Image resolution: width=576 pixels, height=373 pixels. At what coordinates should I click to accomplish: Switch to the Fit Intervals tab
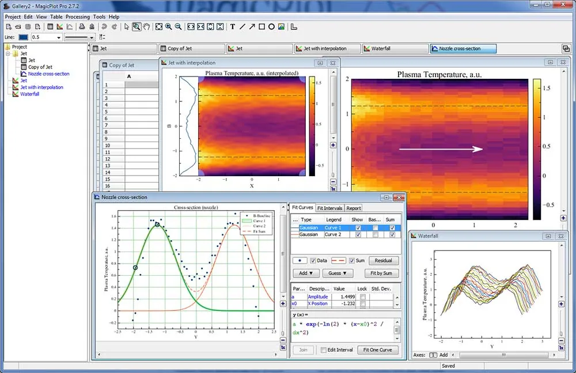click(329, 208)
